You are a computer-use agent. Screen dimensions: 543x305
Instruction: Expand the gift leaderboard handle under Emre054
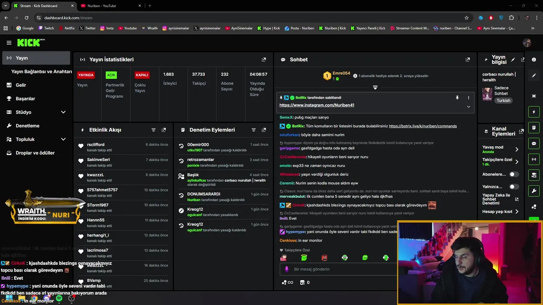(x=375, y=87)
